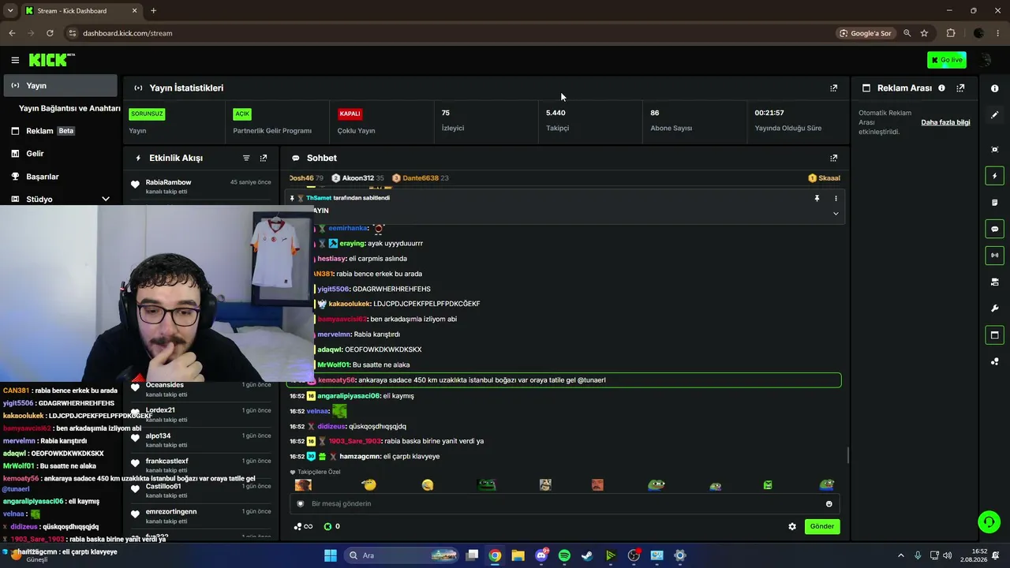Select the yellow crying-laughing emoji emote
This screenshot has width=1010, height=568.
(428, 485)
